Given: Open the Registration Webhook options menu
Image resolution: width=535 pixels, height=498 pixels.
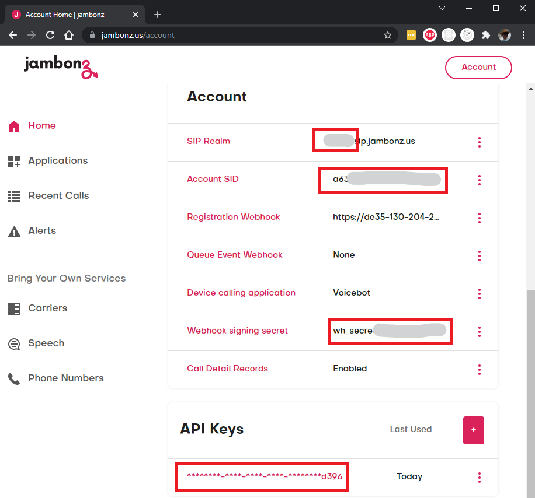Looking at the screenshot, I should click(480, 218).
